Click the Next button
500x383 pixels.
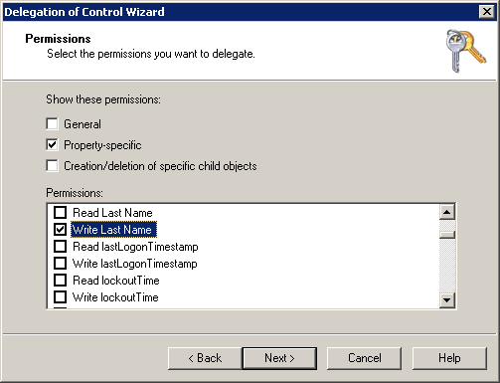click(279, 358)
